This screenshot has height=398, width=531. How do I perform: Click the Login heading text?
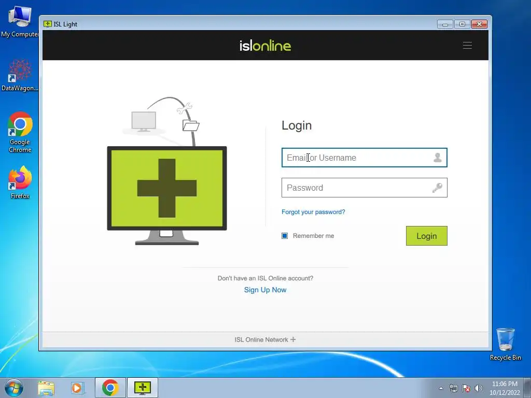tap(297, 125)
